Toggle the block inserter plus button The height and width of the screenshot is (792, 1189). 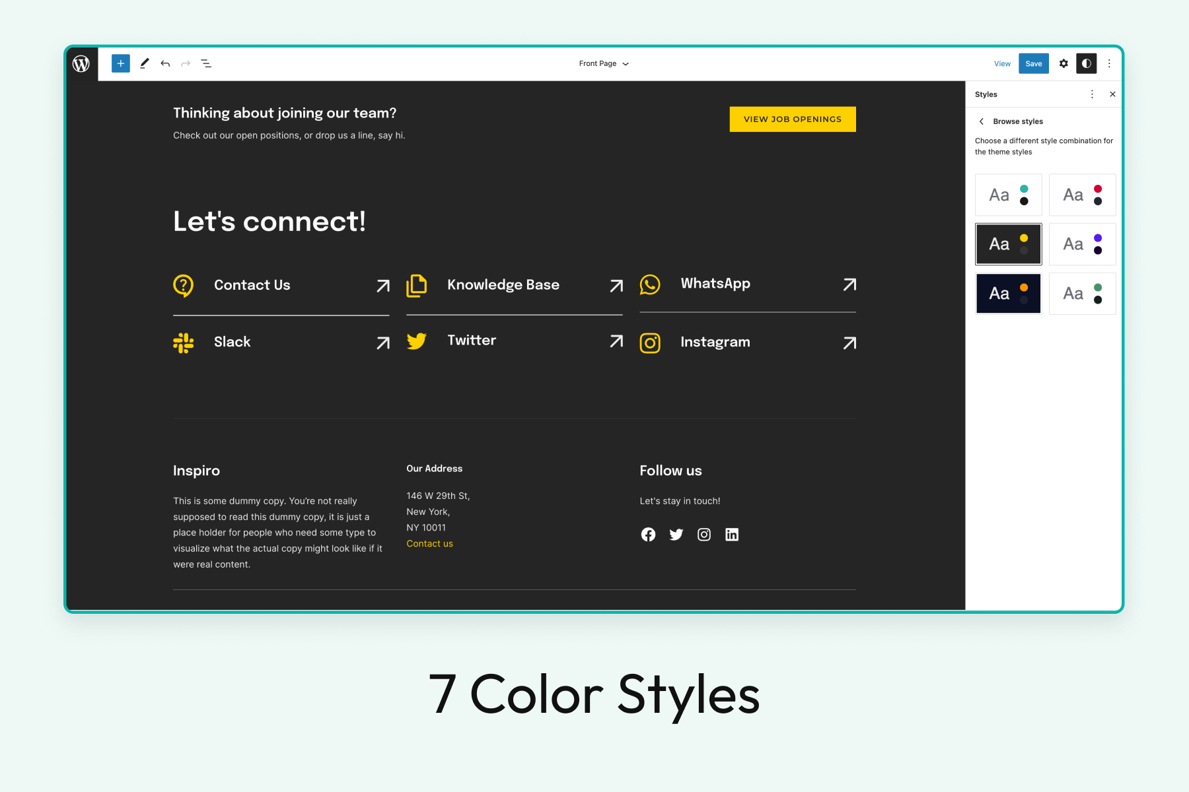point(121,63)
